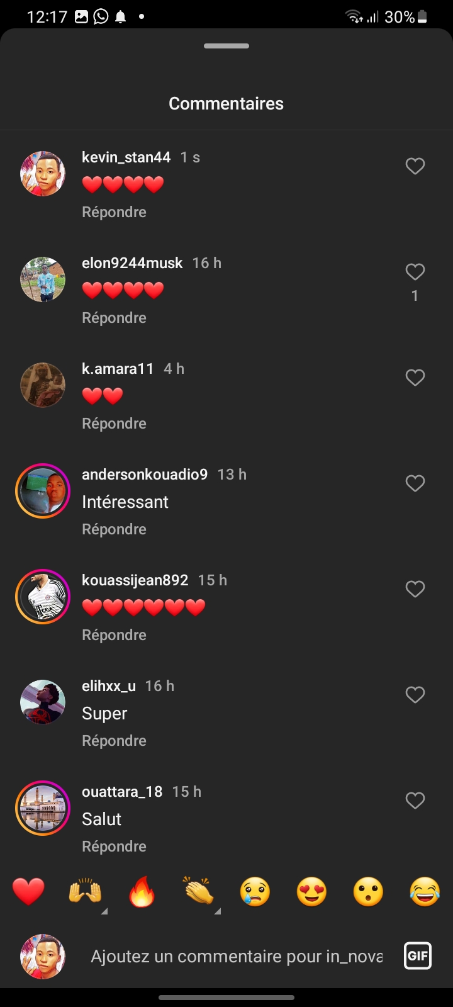Open the elon9244musk username profile
453x1007 pixels.
132,263
